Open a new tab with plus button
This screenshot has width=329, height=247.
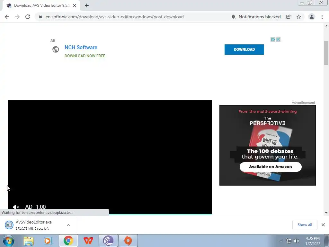click(87, 5)
